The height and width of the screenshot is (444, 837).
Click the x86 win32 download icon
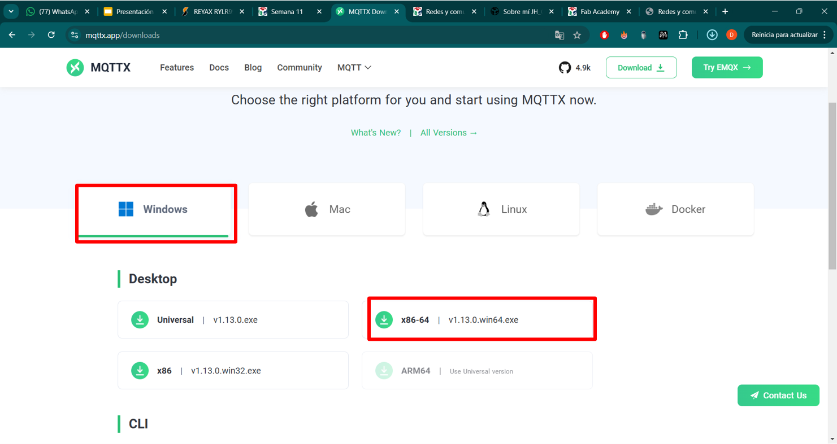[x=140, y=371]
